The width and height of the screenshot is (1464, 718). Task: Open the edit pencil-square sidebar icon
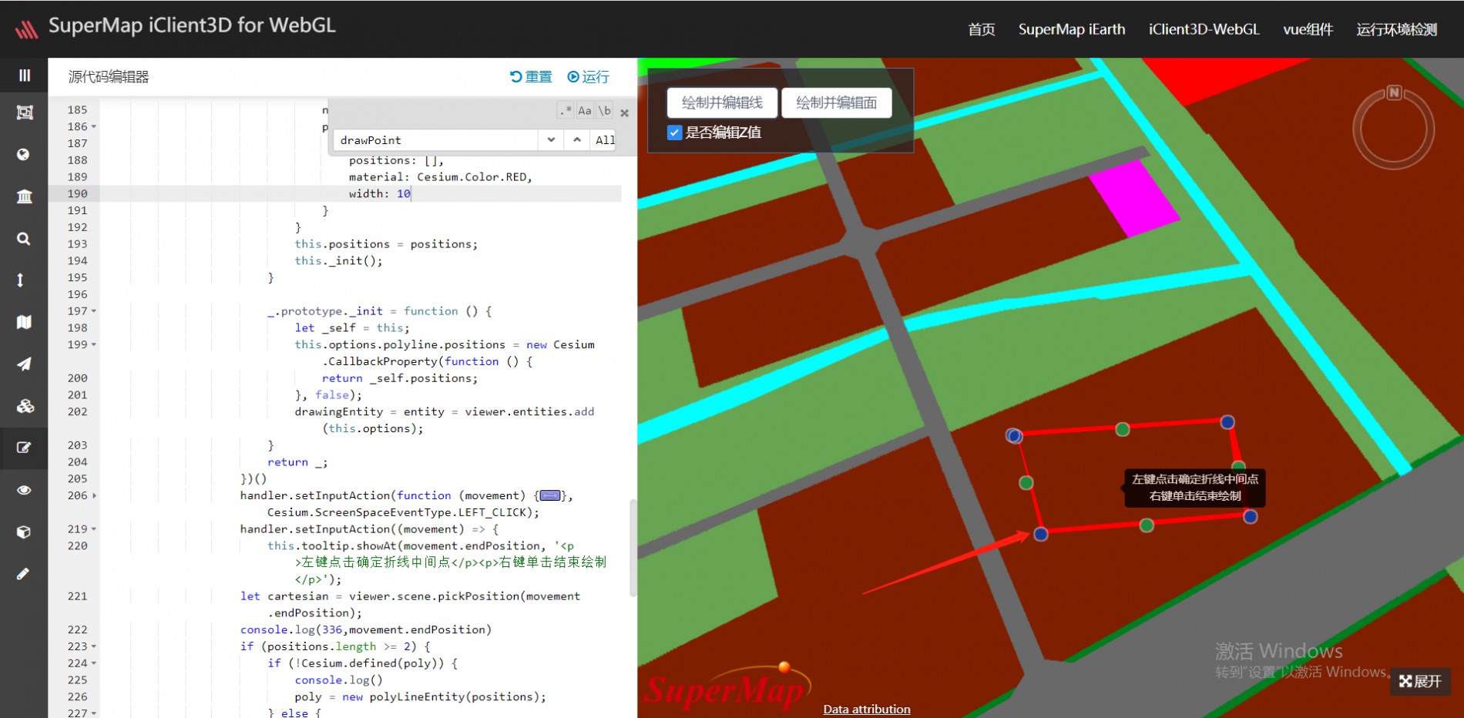tap(24, 448)
